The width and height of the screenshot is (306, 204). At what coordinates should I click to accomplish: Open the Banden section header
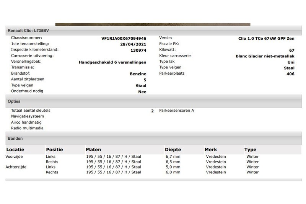click(15, 139)
